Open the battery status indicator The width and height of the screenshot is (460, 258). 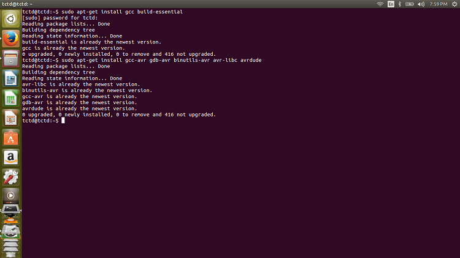[410, 4]
